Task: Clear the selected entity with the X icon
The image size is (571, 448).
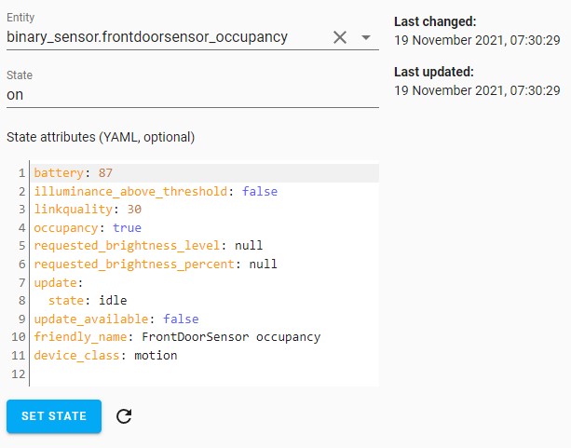Action: coord(340,37)
